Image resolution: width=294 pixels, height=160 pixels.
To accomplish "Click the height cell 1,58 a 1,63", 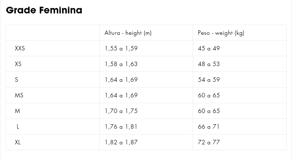I will coord(121,64).
